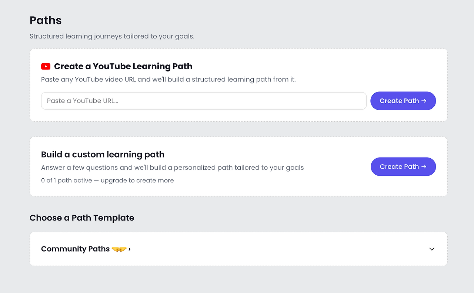The width and height of the screenshot is (474, 293).
Task: Create a custom learning path
Action: [403, 167]
